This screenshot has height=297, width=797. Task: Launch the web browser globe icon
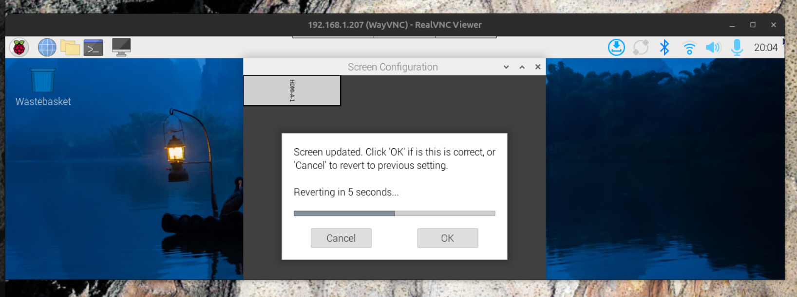(x=47, y=48)
